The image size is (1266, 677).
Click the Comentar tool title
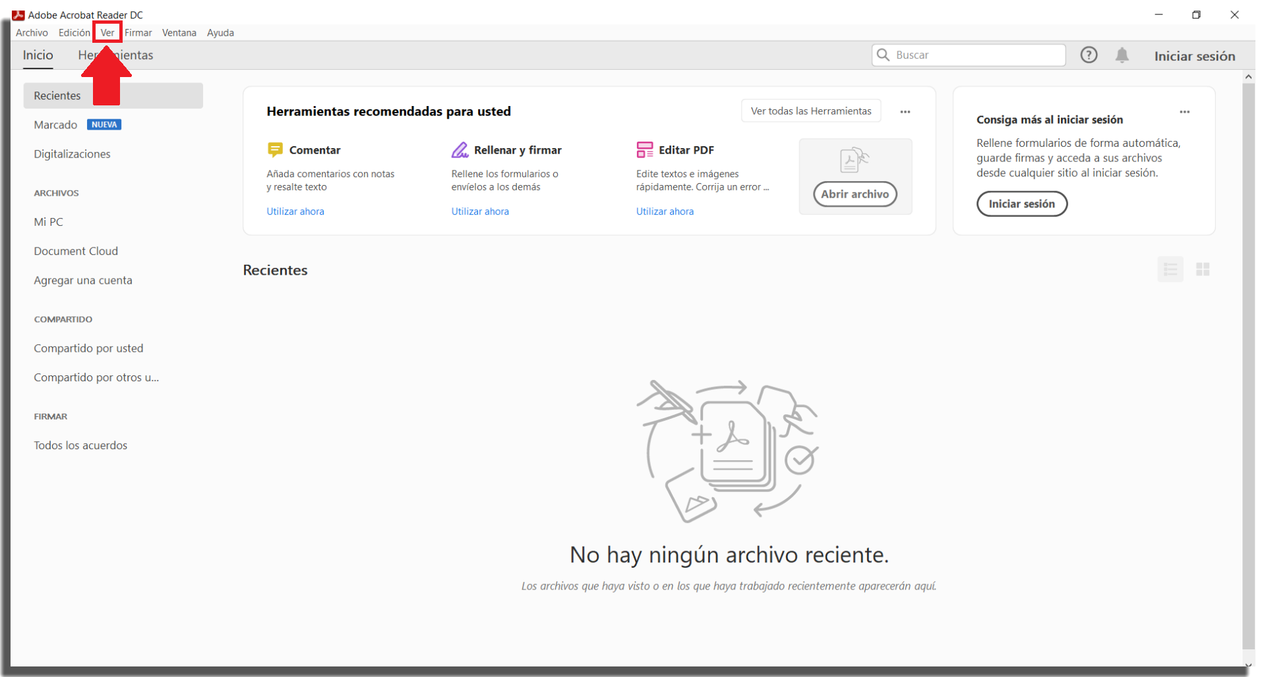click(x=315, y=150)
